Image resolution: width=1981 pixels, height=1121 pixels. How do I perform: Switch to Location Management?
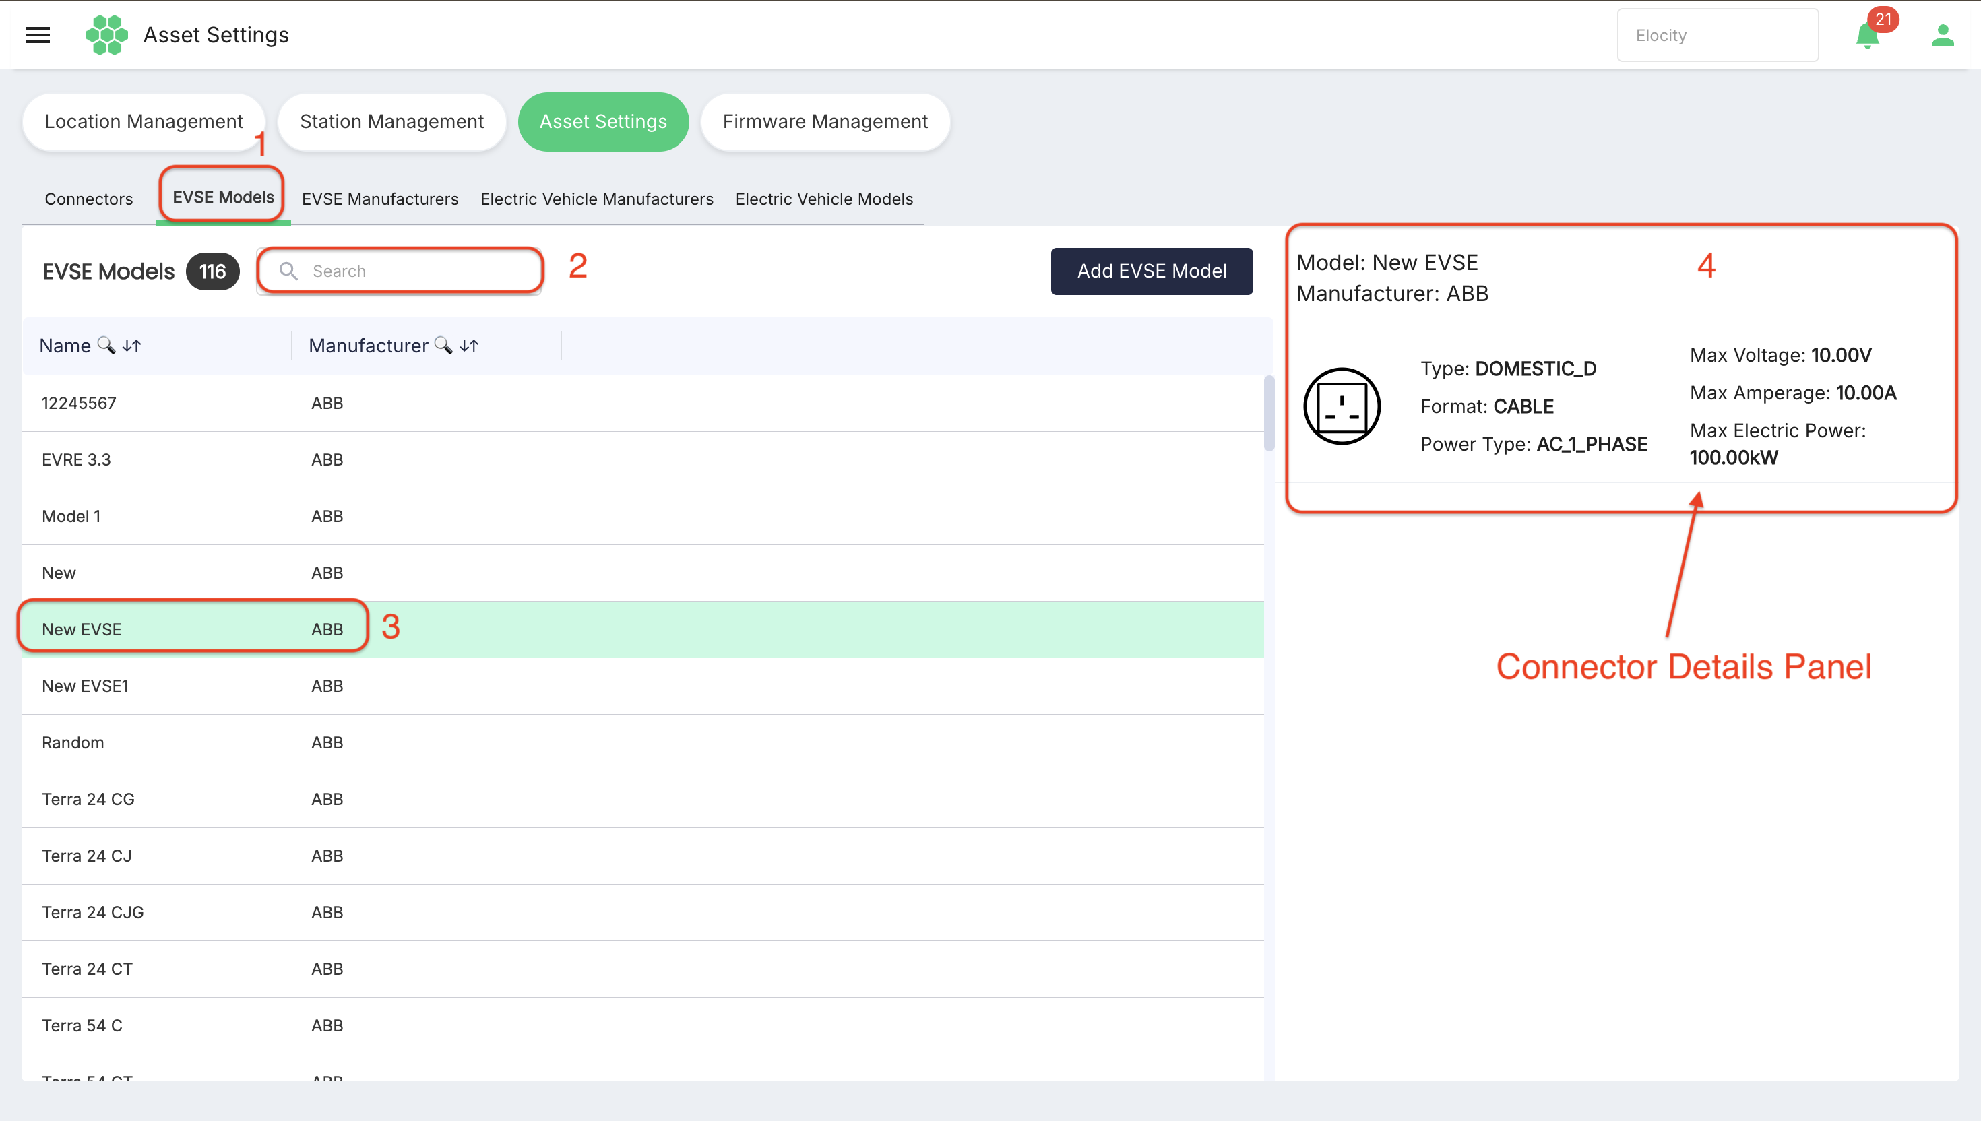click(x=144, y=122)
